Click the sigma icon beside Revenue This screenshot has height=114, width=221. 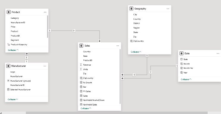[81, 65]
